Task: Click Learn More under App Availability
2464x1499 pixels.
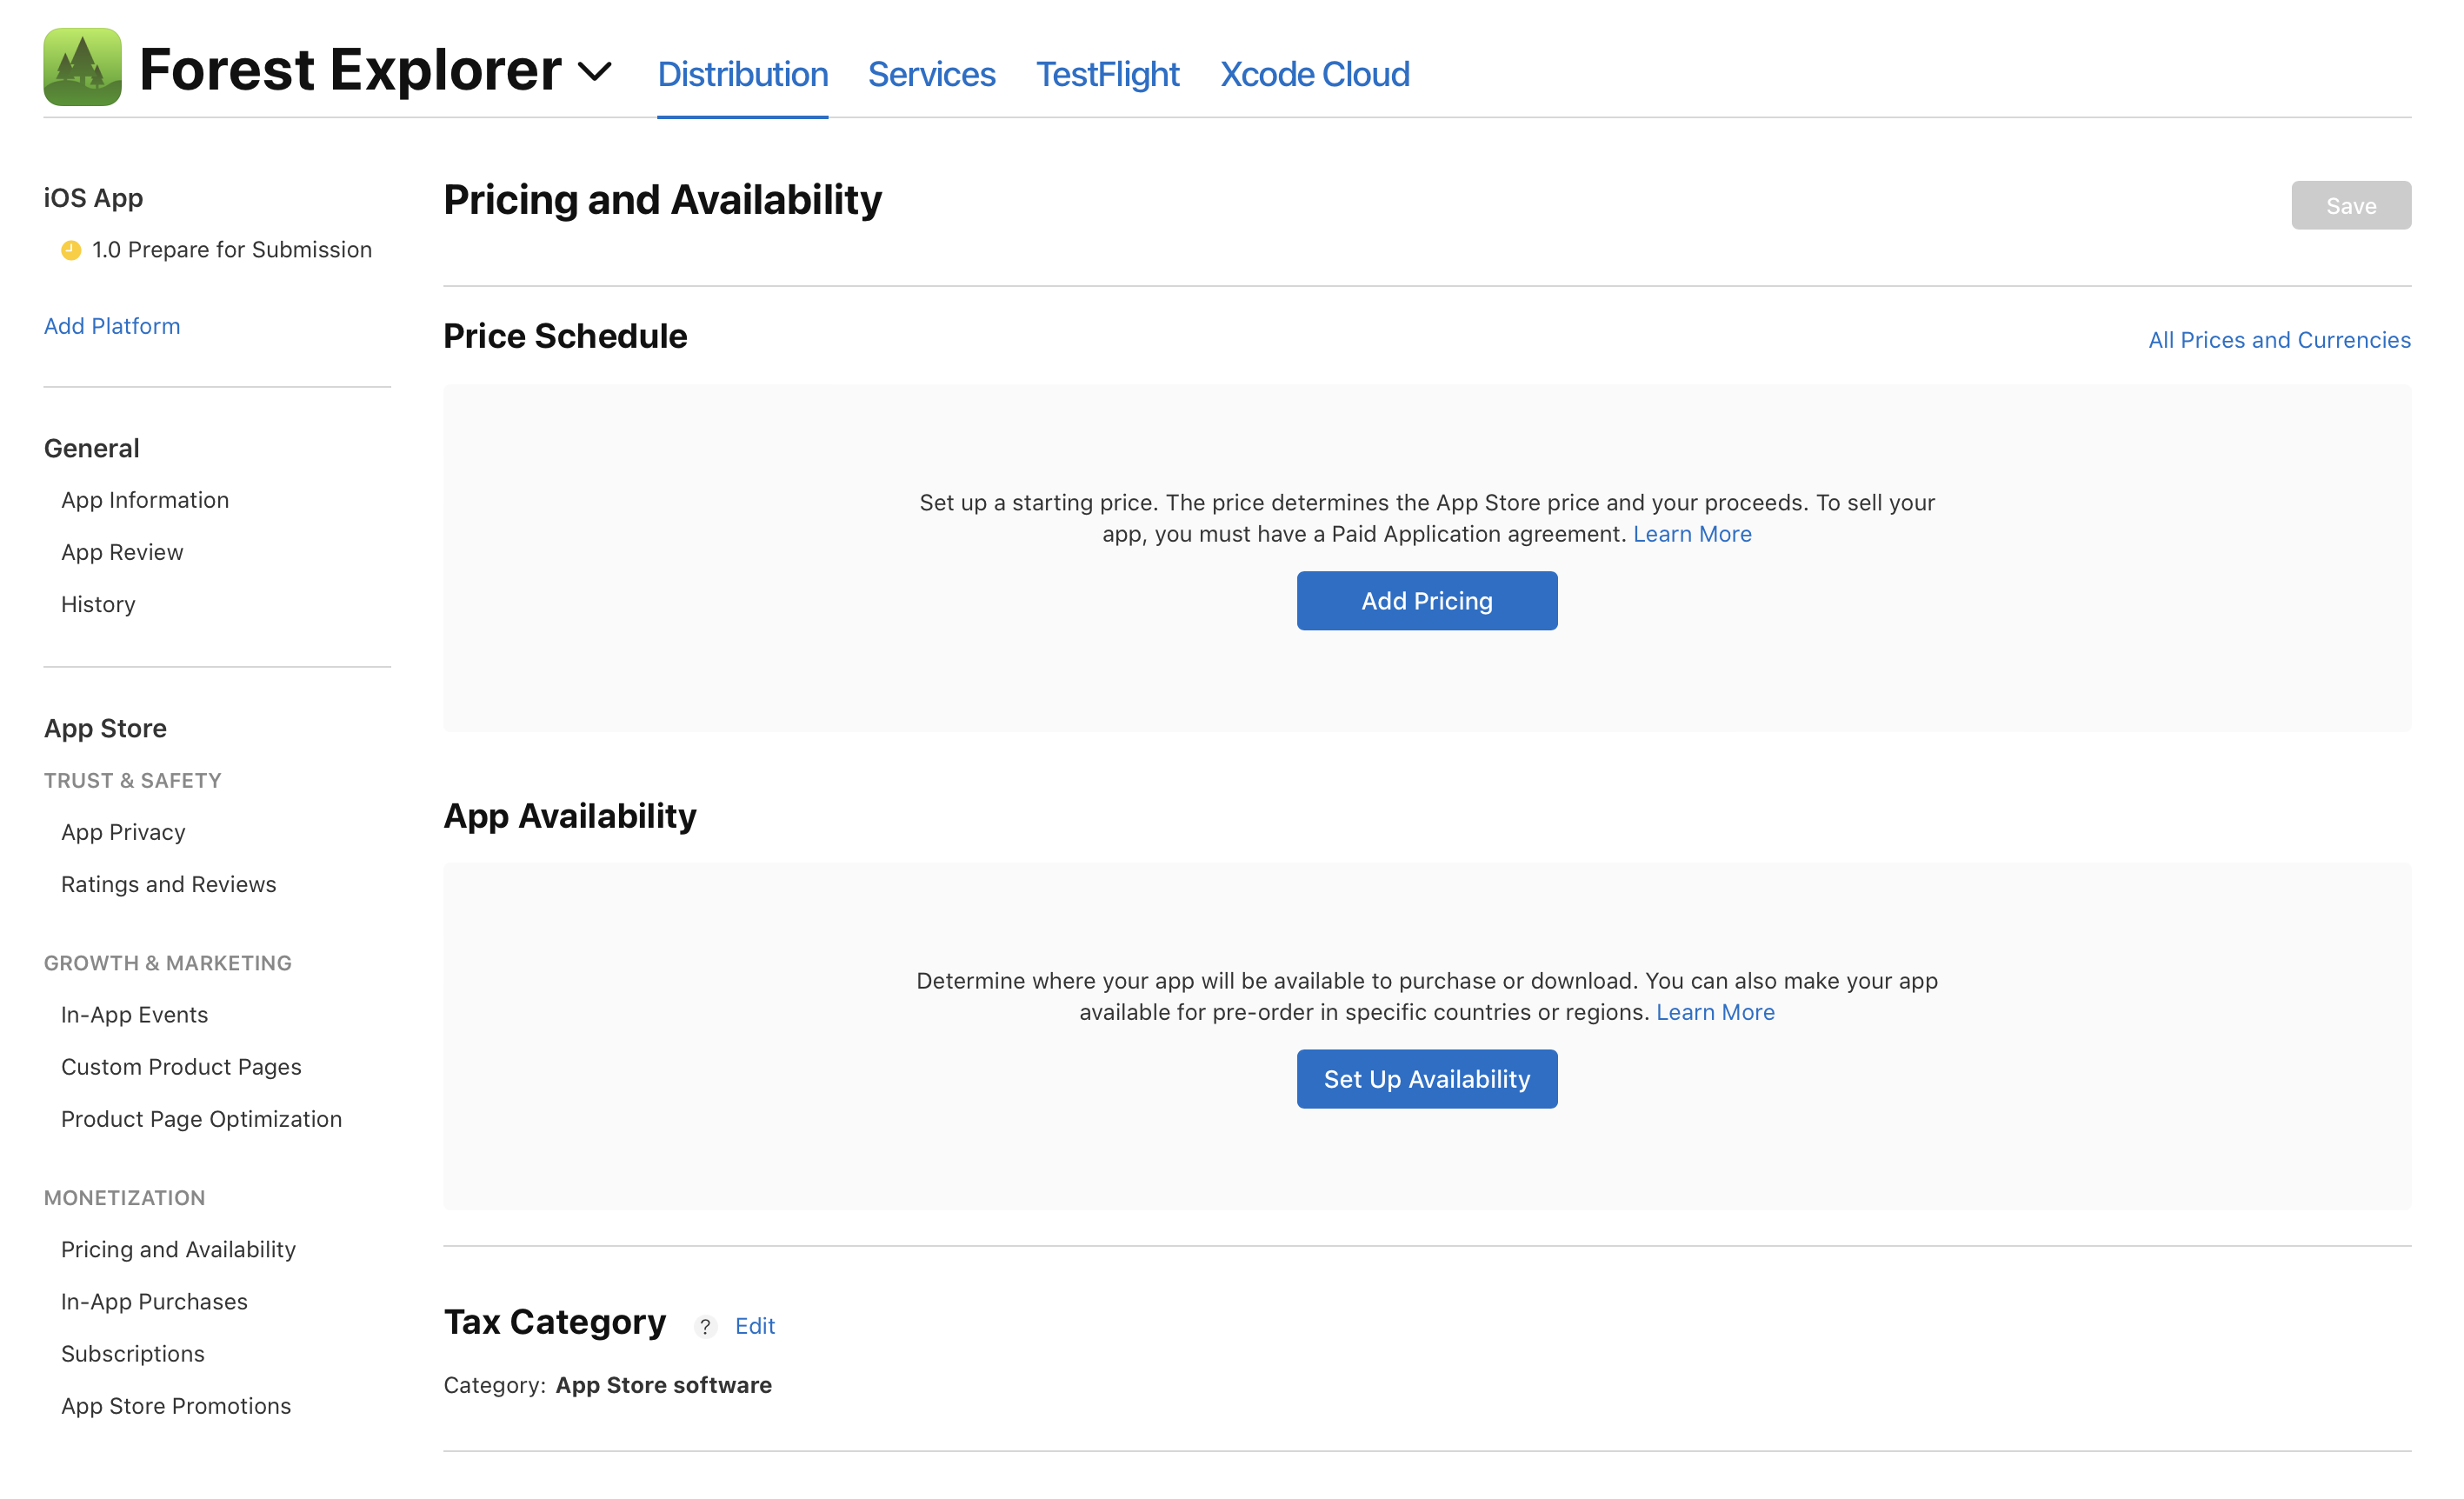Action: click(1716, 1011)
